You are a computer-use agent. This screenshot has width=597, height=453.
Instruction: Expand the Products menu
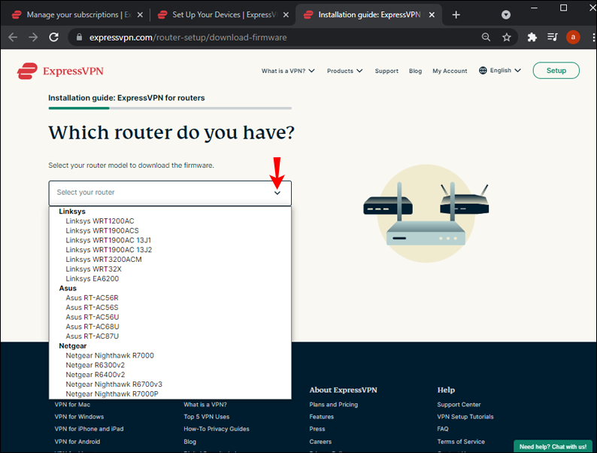(x=344, y=71)
